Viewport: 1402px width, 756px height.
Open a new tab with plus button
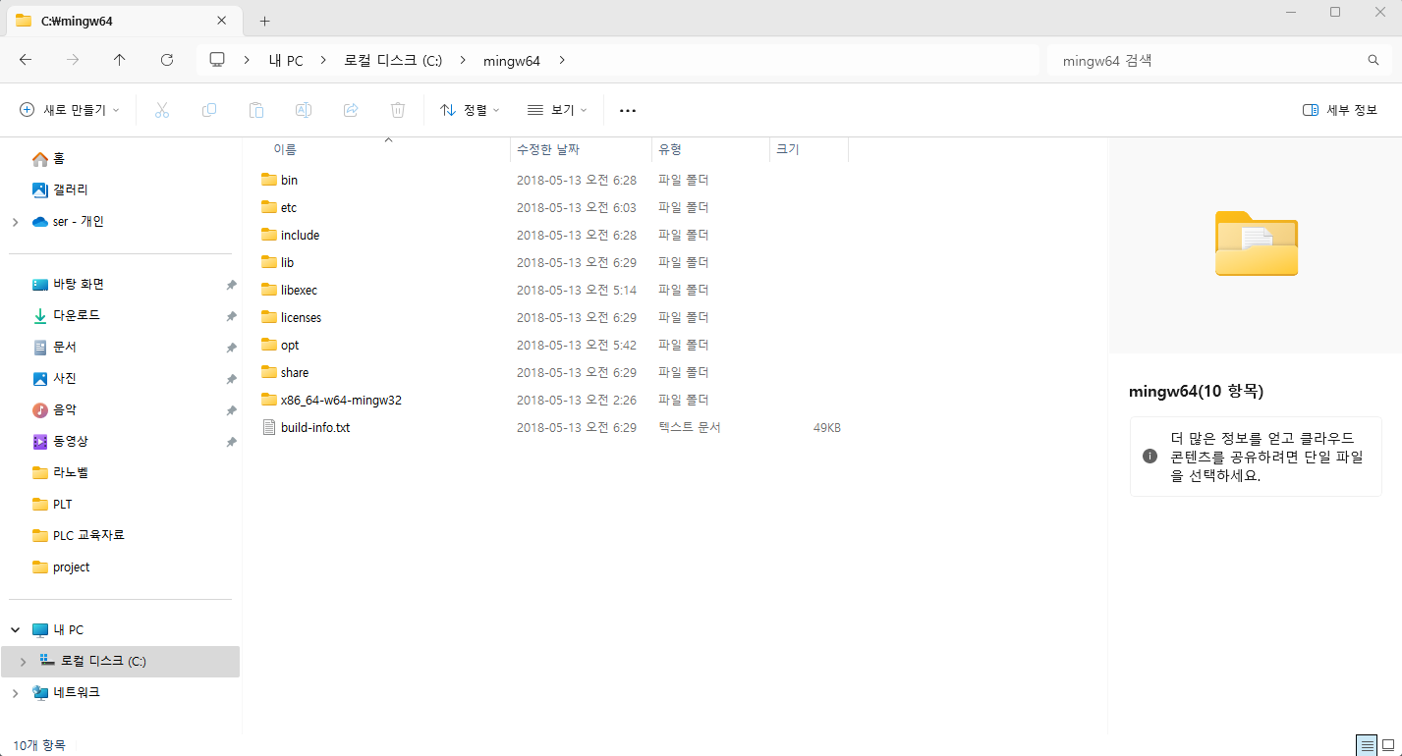[x=264, y=21]
